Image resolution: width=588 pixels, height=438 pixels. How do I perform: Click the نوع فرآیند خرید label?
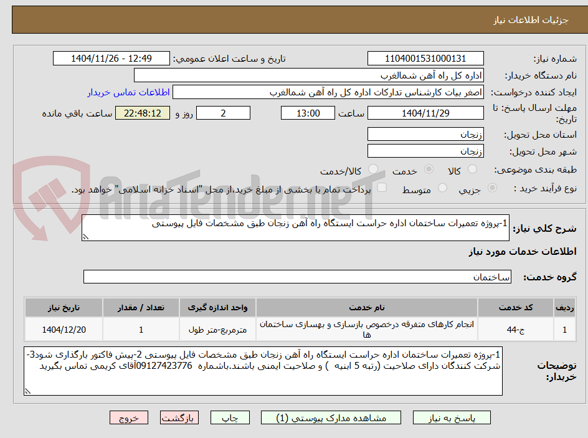click(545, 188)
